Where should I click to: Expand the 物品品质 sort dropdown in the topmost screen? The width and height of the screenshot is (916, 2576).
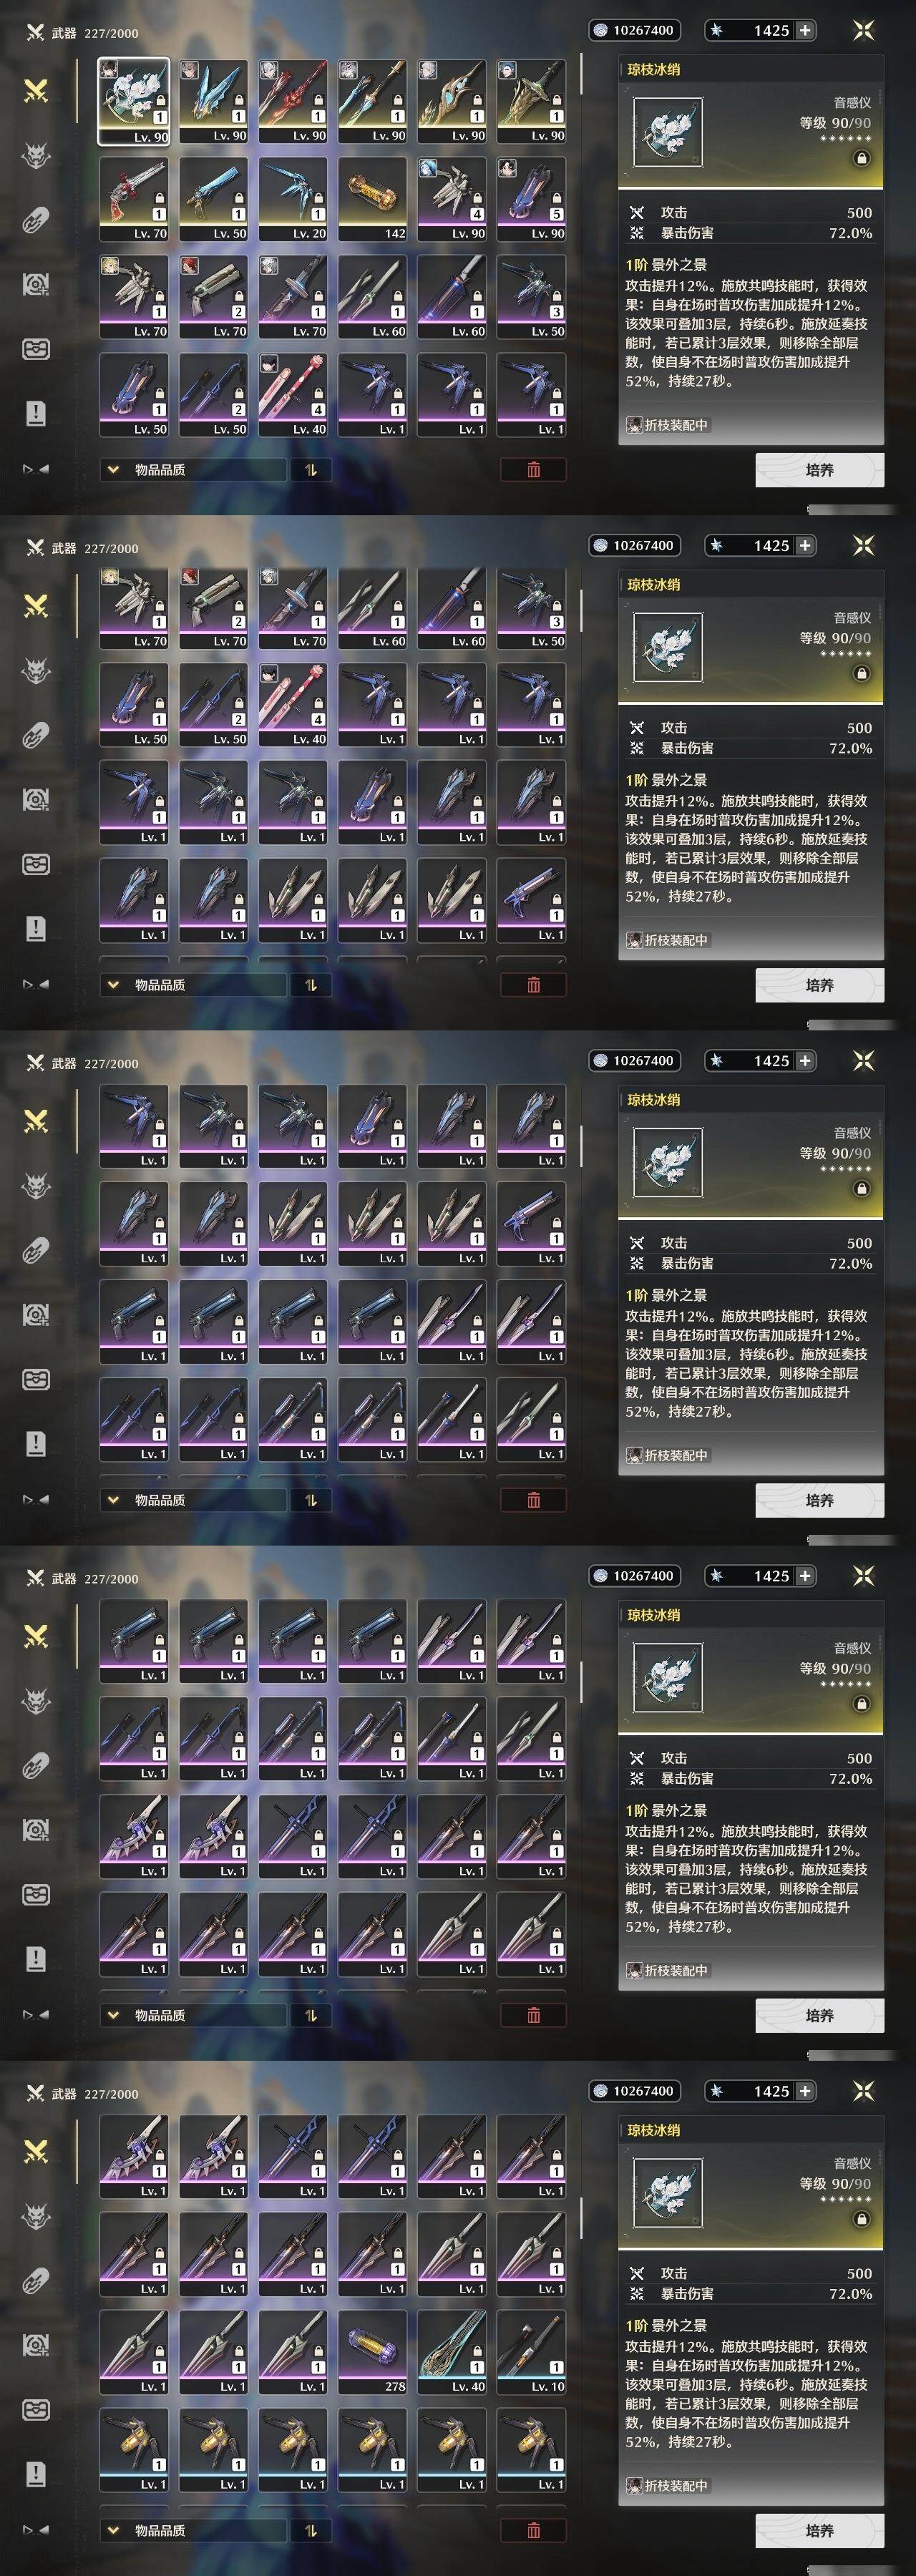click(x=193, y=469)
